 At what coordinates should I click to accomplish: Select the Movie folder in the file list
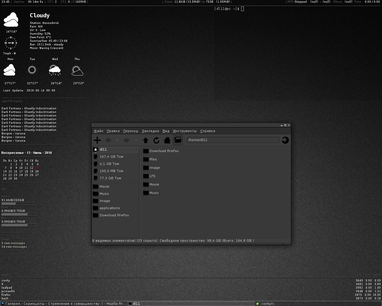point(151,184)
